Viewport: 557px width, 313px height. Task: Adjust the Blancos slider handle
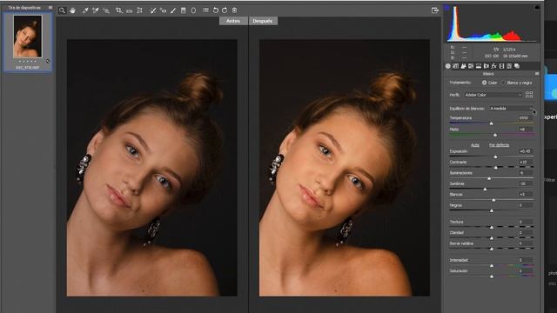pyautogui.click(x=493, y=200)
